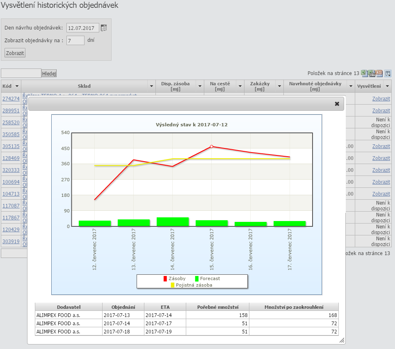Open Vysvětlení column dropdown arrow
395x349 pixels.
387,86
